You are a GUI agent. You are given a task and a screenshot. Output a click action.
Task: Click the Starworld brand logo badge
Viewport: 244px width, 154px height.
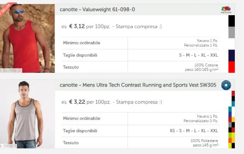click(226, 85)
